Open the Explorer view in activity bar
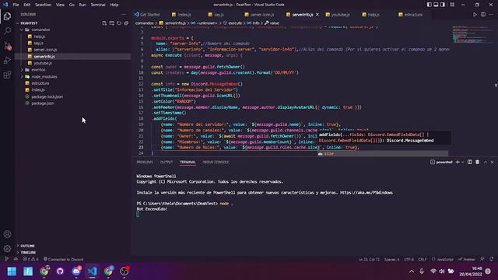Screen dimensions: 498x280 pyautogui.click(x=7, y=16)
